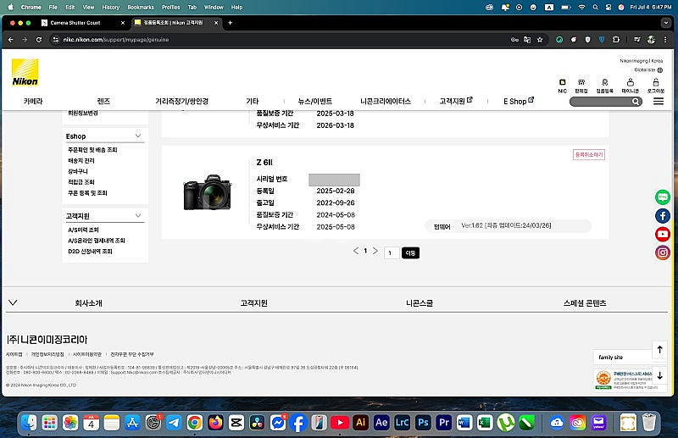
Task: Click the scroll-down arrow button near footer
Action: coord(660,376)
